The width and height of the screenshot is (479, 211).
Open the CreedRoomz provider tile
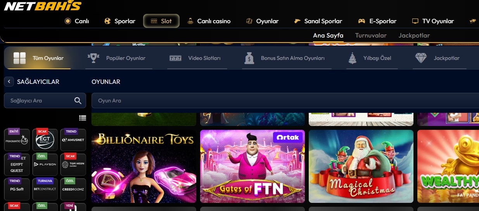(x=73, y=189)
